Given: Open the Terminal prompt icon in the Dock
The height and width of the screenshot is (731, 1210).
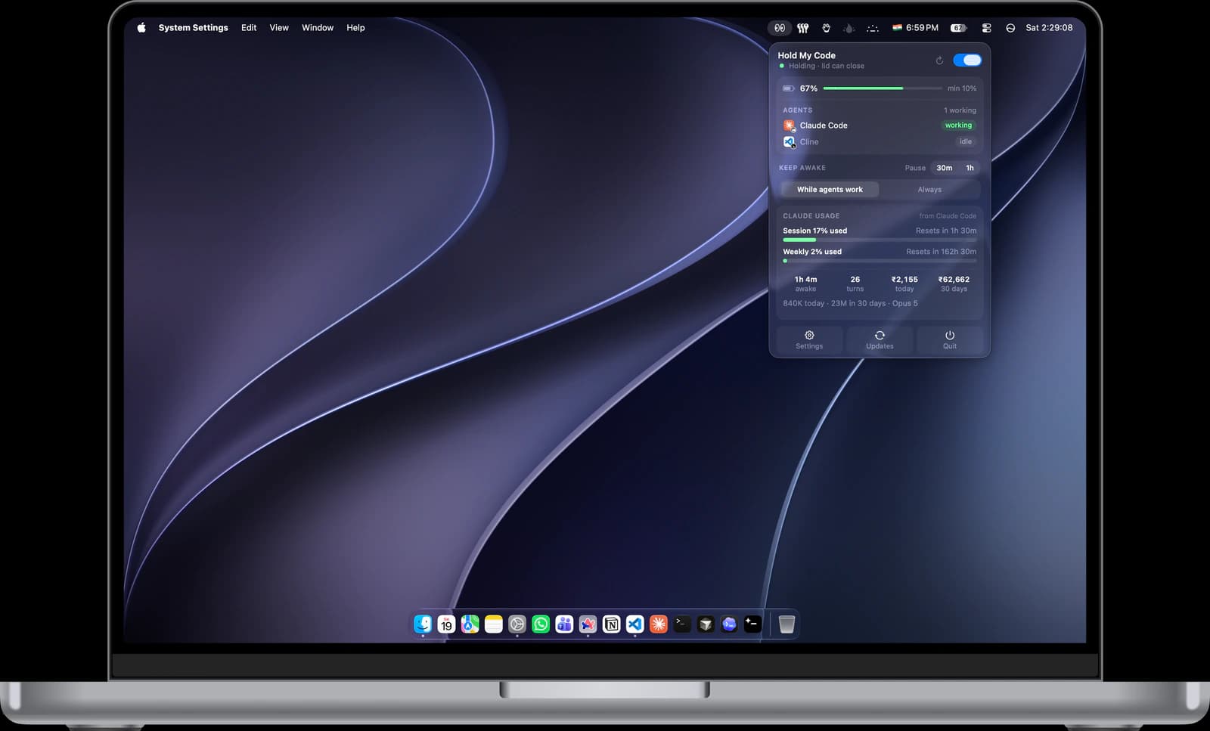Looking at the screenshot, I should click(682, 624).
